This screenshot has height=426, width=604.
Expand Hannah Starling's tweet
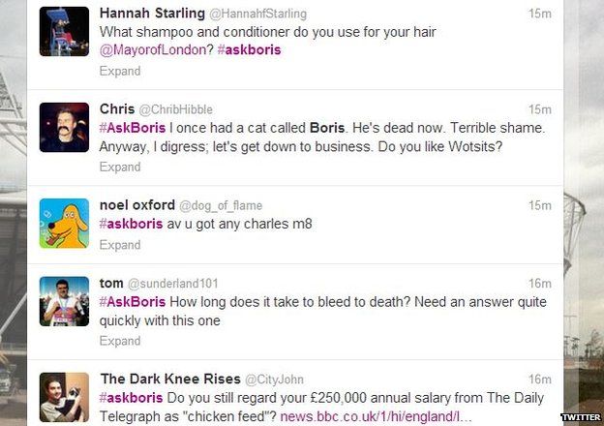(120, 71)
